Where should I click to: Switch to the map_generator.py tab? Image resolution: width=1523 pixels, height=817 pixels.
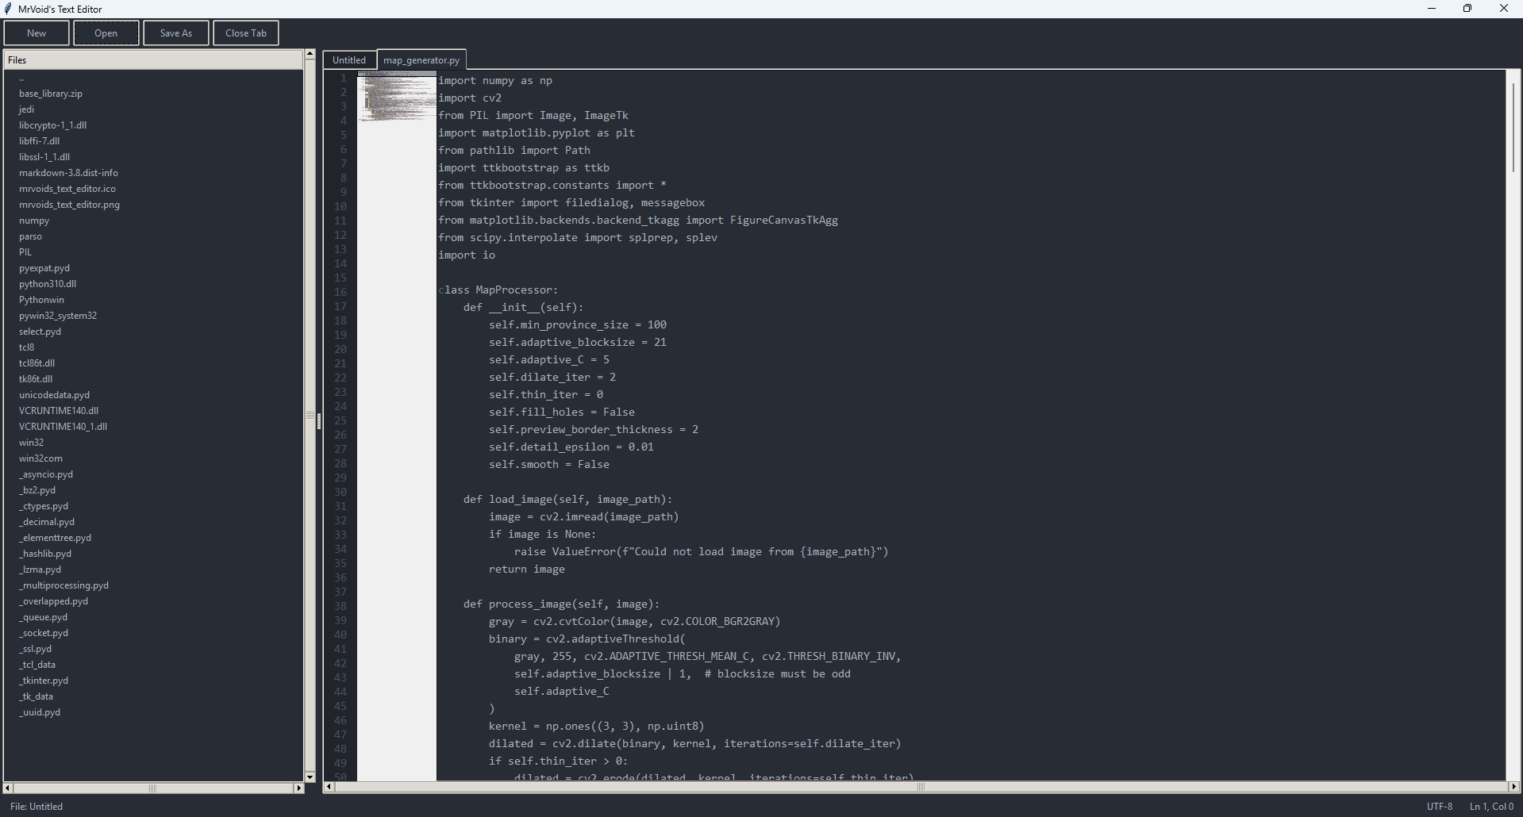point(421,60)
